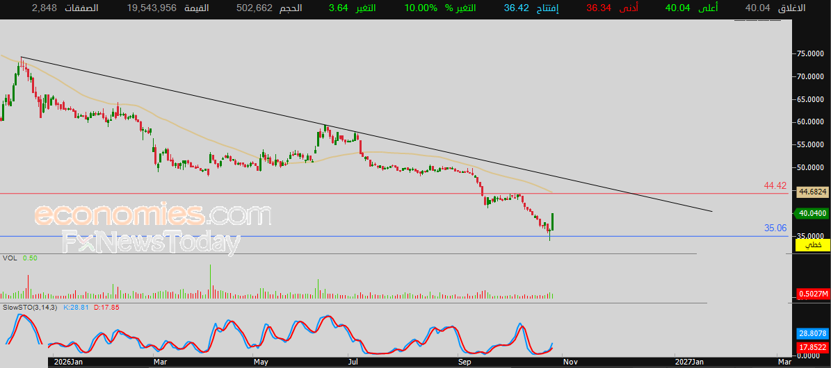Click the red 17.8522 stochastic D tag

(812, 347)
